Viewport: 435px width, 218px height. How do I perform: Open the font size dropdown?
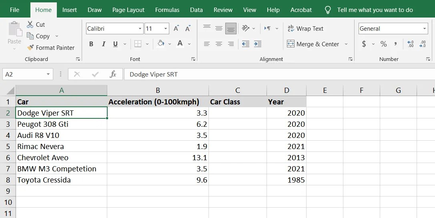click(x=166, y=28)
